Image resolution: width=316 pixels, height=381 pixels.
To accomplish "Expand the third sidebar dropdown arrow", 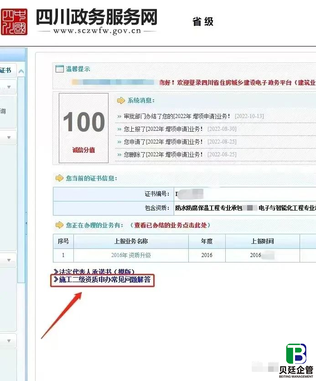I will point(9,260).
